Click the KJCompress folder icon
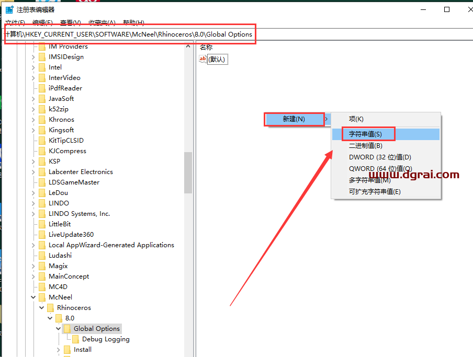 [42, 151]
